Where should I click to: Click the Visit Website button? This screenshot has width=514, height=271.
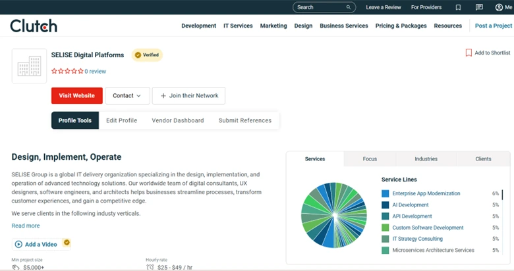click(77, 95)
